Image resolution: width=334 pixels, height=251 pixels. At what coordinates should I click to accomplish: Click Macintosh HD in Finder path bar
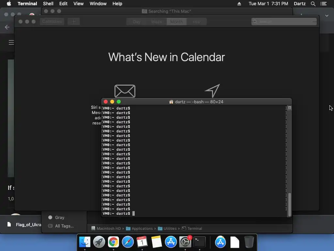point(106,228)
